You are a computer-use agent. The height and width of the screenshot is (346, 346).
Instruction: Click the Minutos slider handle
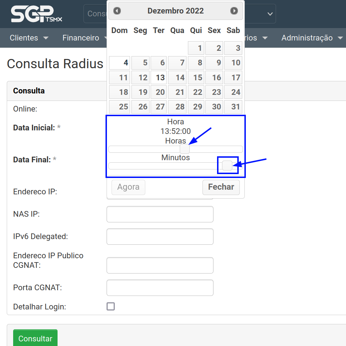click(227, 166)
